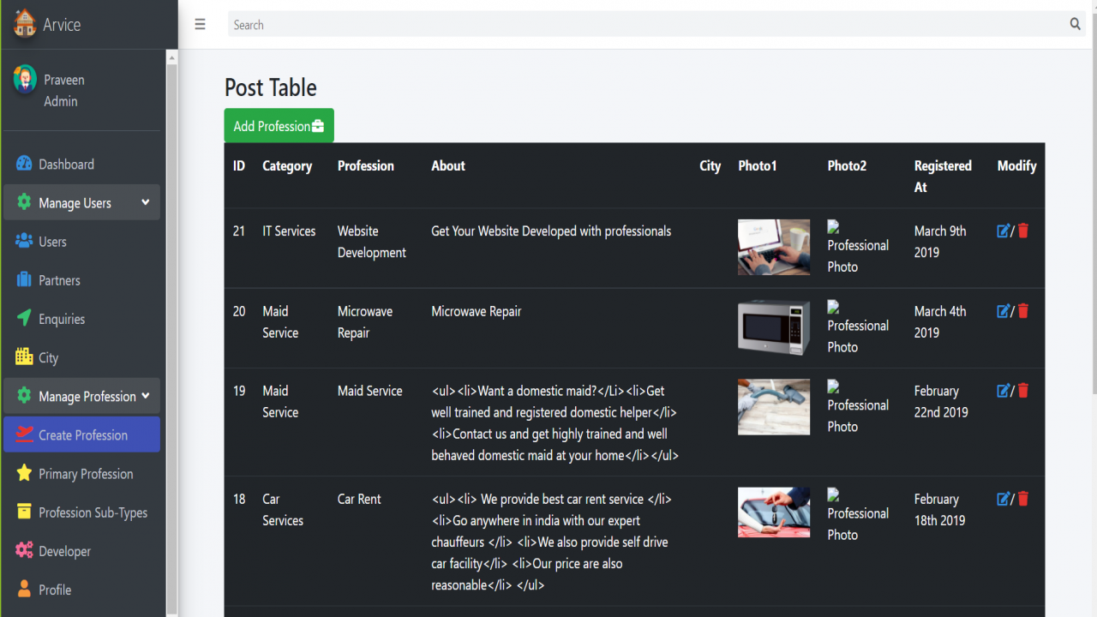The height and width of the screenshot is (617, 1097).
Task: Open the Profile page
Action: tap(81, 589)
